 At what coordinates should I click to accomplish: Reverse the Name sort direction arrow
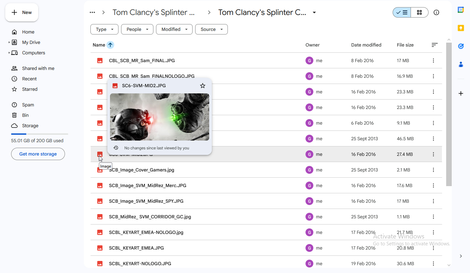[x=110, y=45]
